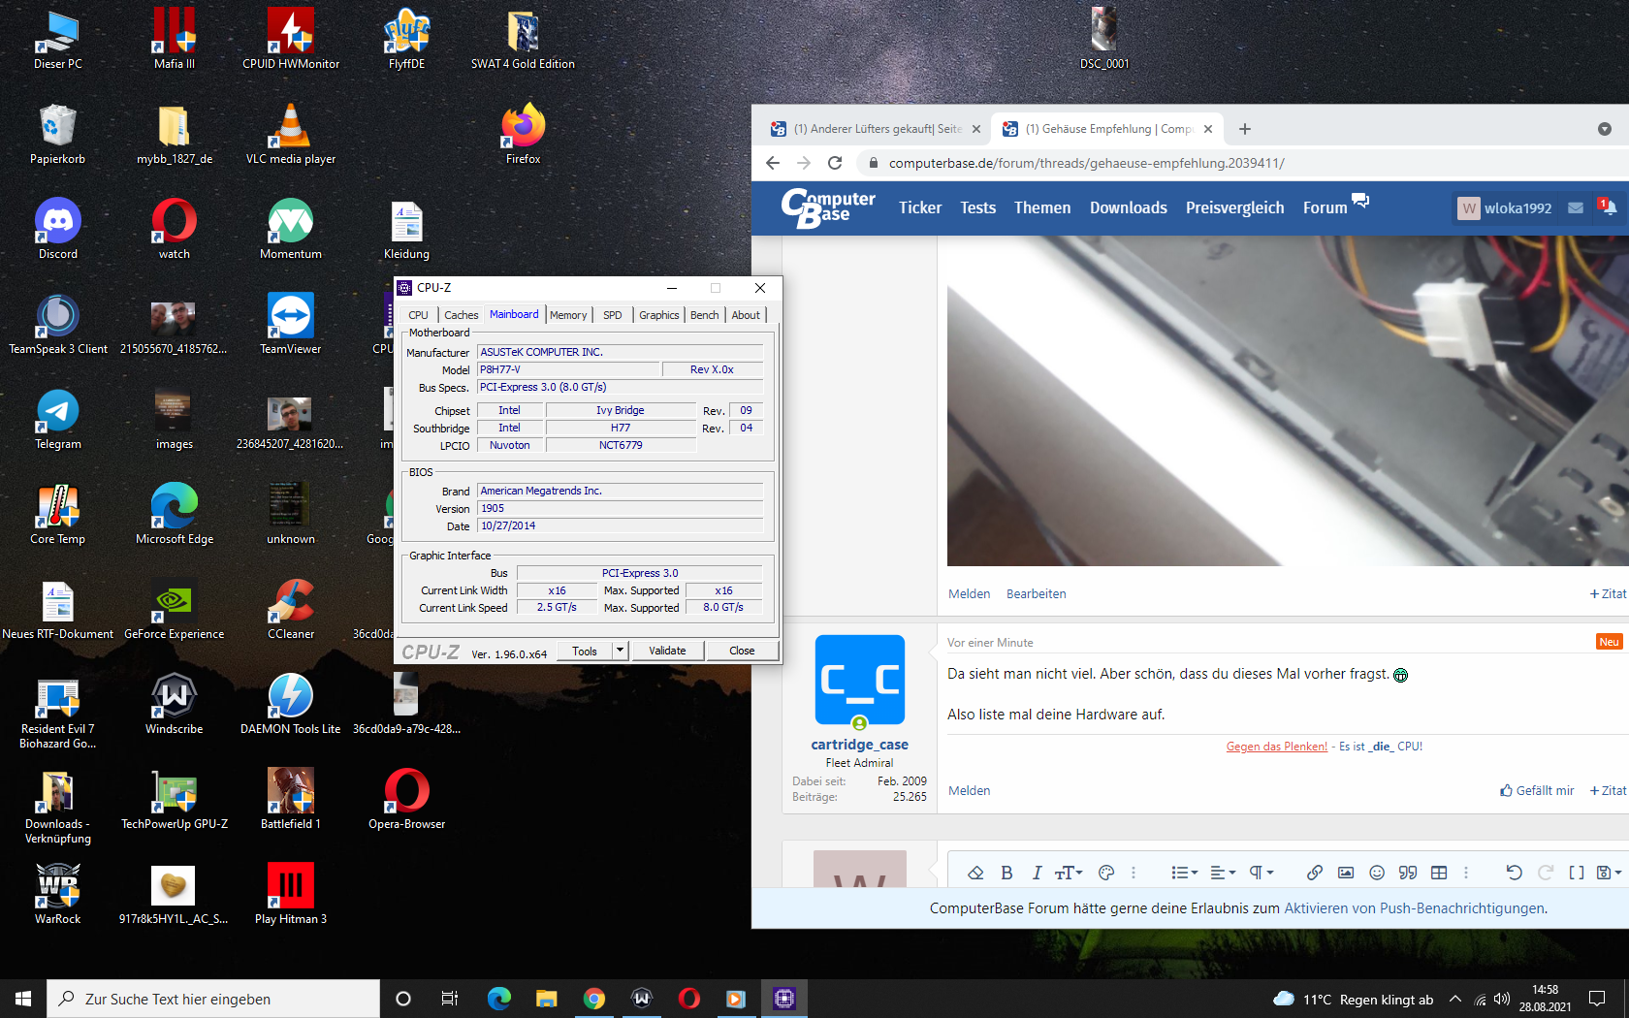
Task: Reload the page in Chrome
Action: point(835,163)
